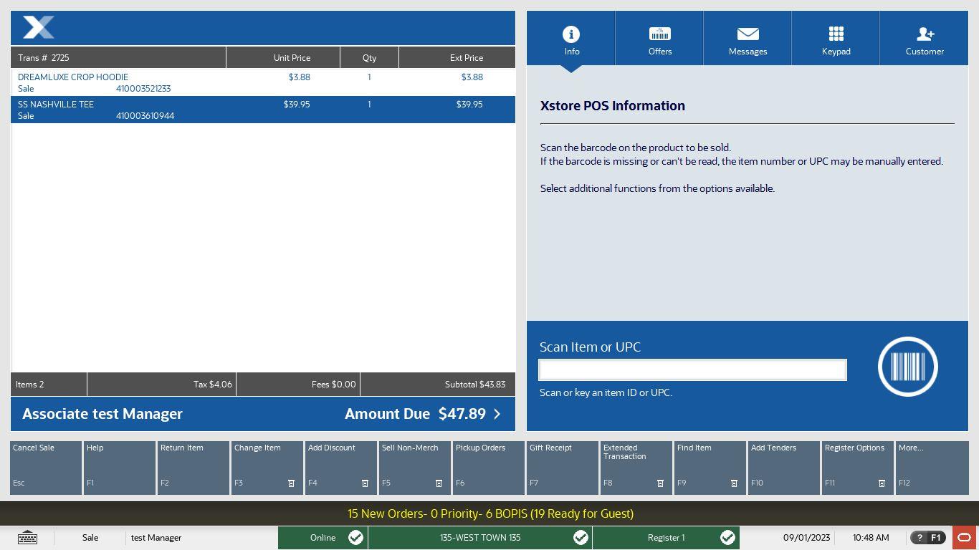Click the Register 1 checkmark icon
979x550 pixels.
click(x=727, y=538)
